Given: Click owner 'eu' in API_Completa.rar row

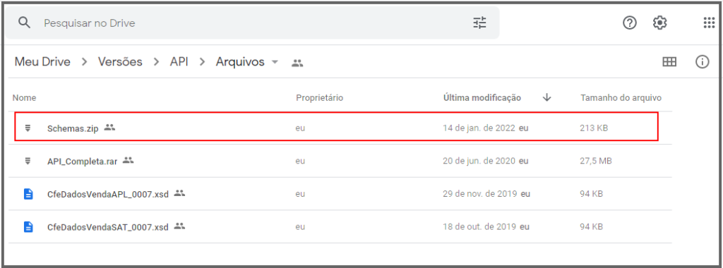Looking at the screenshot, I should point(300,162).
